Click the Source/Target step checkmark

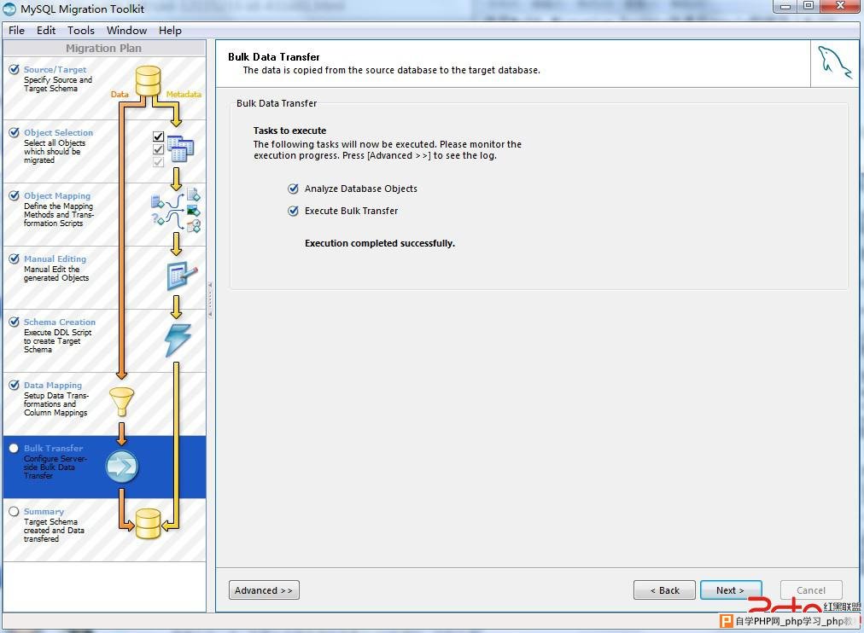coord(15,69)
